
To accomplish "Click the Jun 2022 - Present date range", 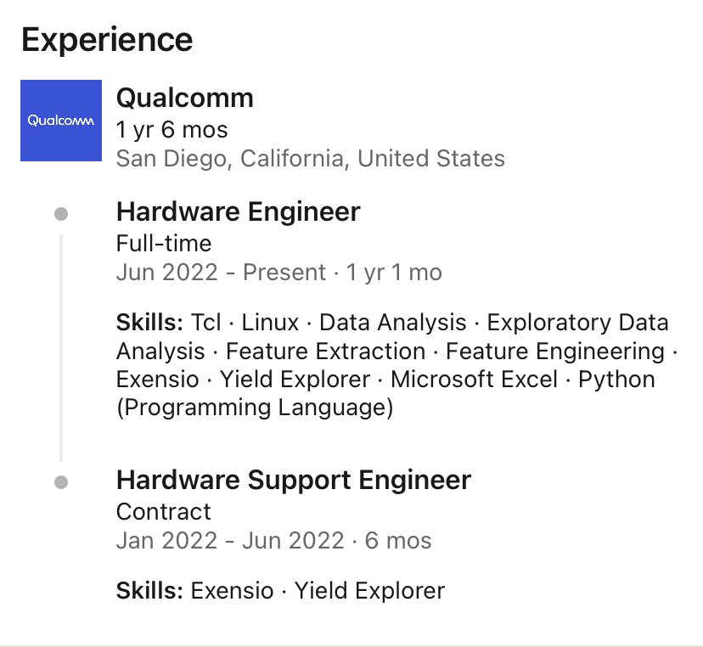I will [x=221, y=273].
